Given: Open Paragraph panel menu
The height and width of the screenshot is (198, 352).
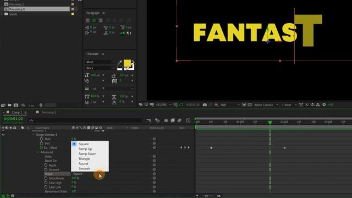Looking at the screenshot, I should [103, 13].
